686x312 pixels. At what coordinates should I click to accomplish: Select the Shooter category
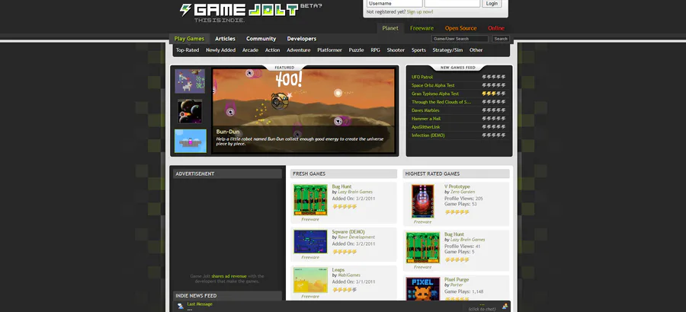(x=396, y=50)
